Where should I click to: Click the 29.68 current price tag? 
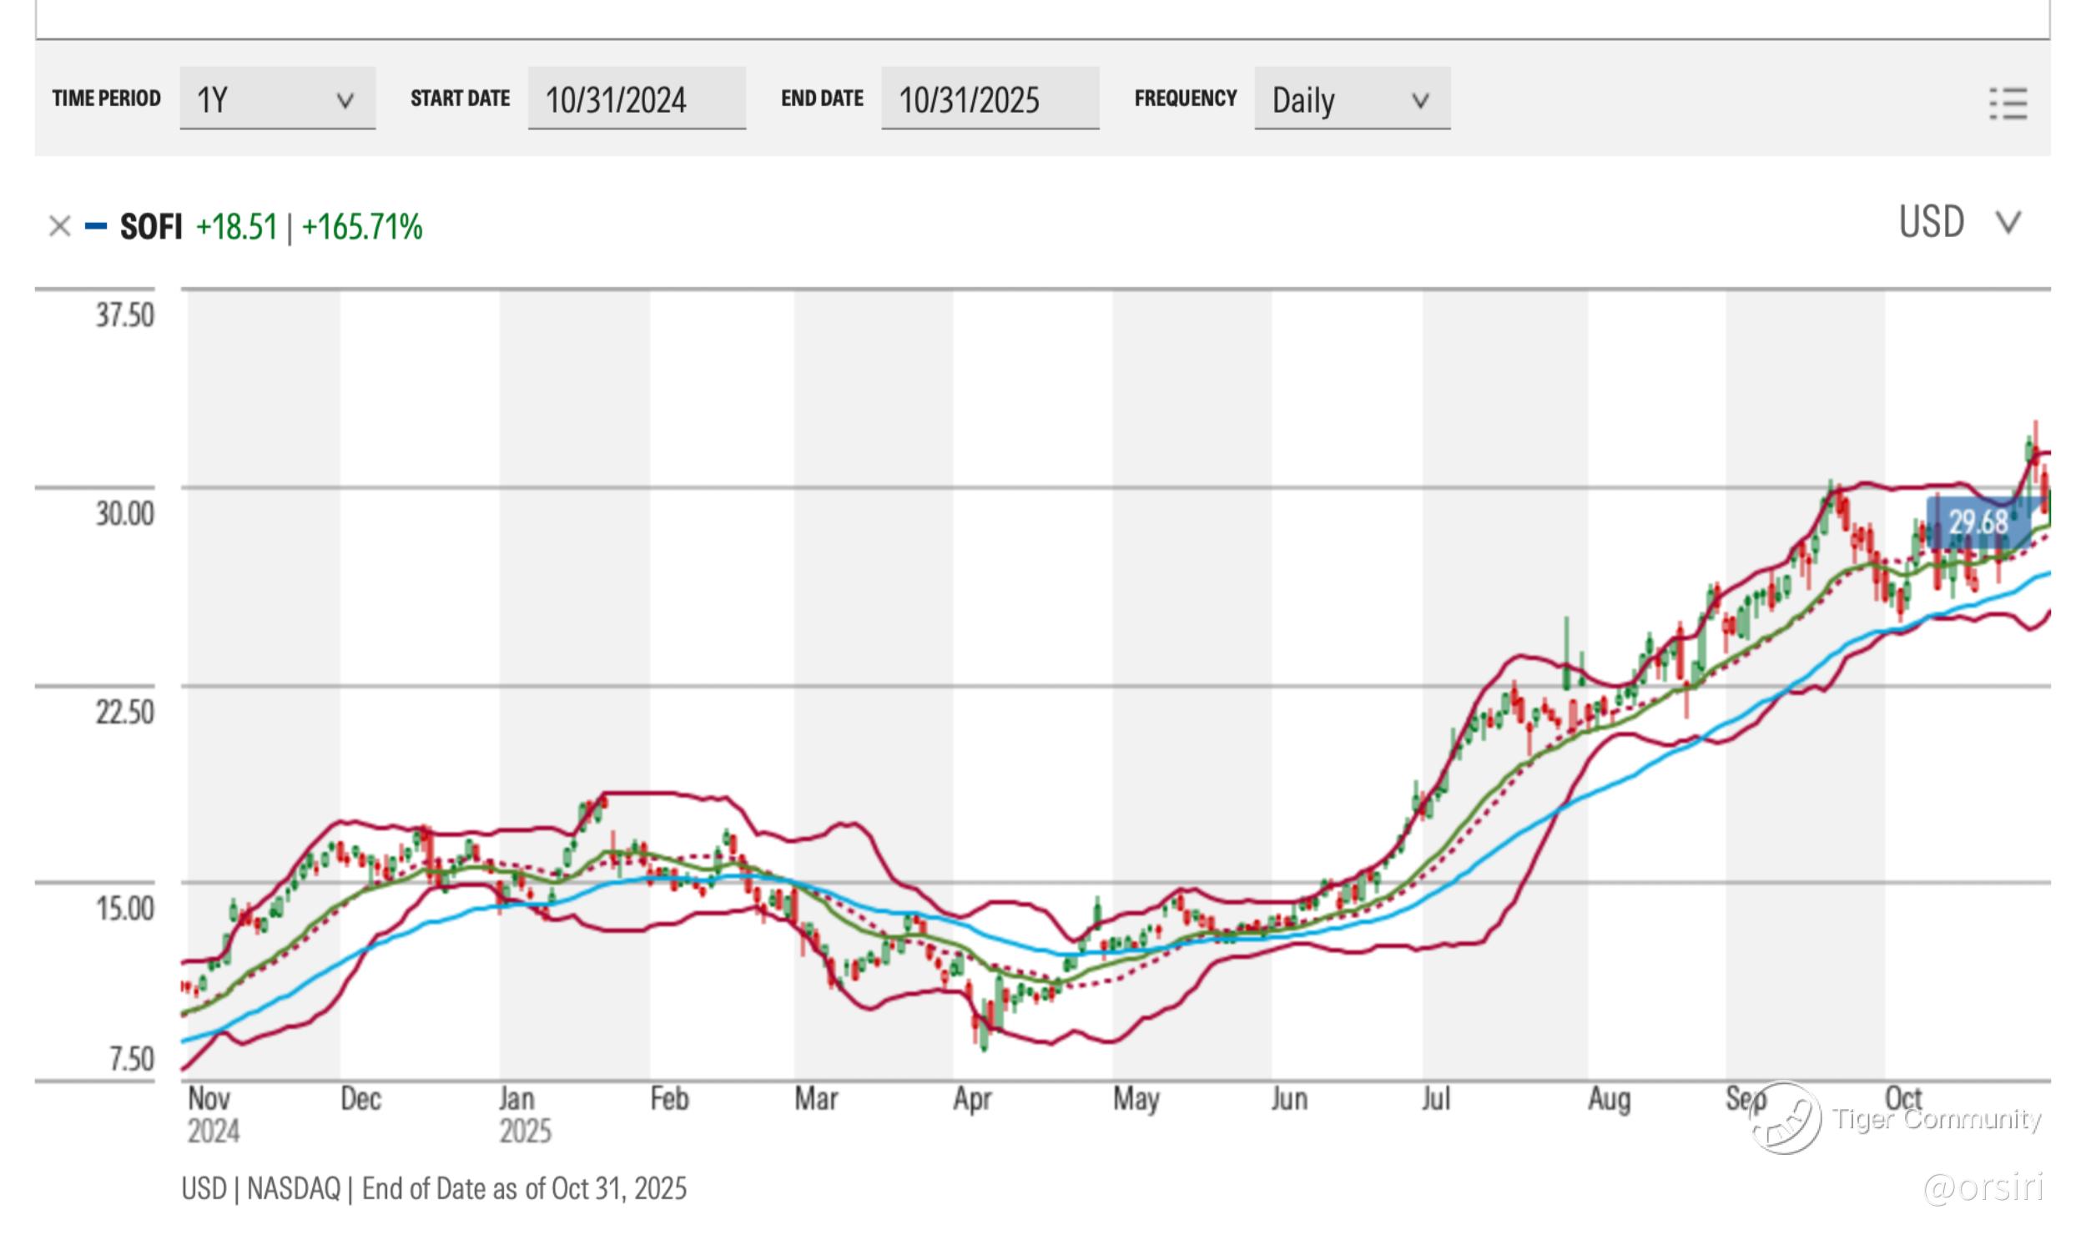[x=1978, y=522]
